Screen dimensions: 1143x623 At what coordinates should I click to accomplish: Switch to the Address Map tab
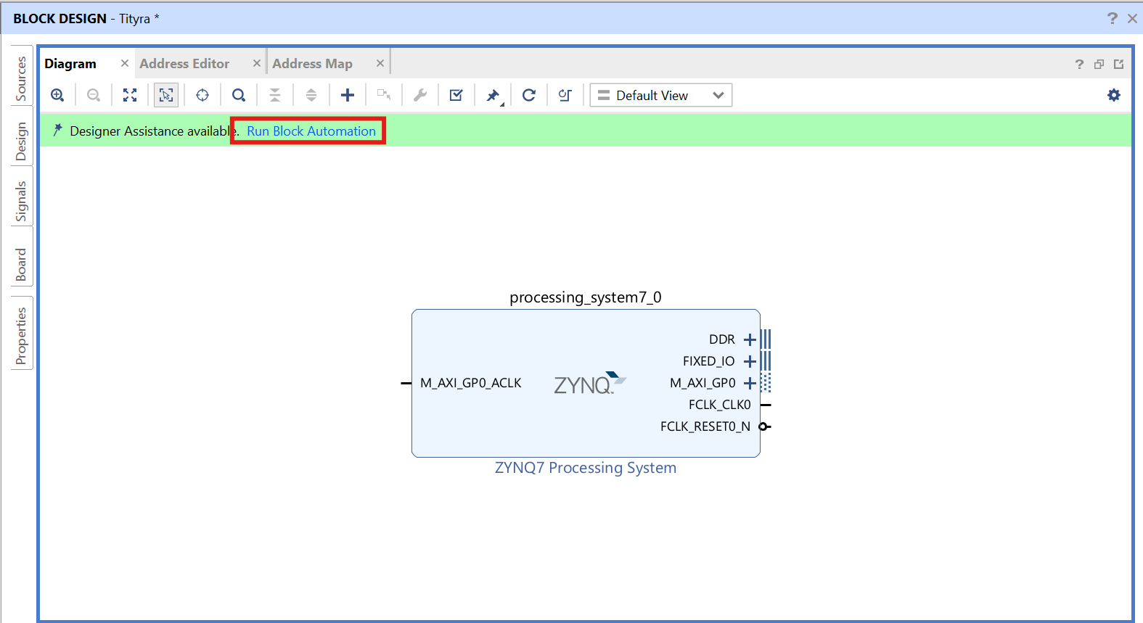(x=312, y=64)
